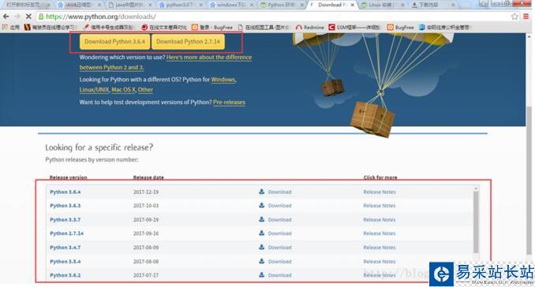
Task: Open the Python 3.6.4 release version link
Action: pyautogui.click(x=65, y=192)
